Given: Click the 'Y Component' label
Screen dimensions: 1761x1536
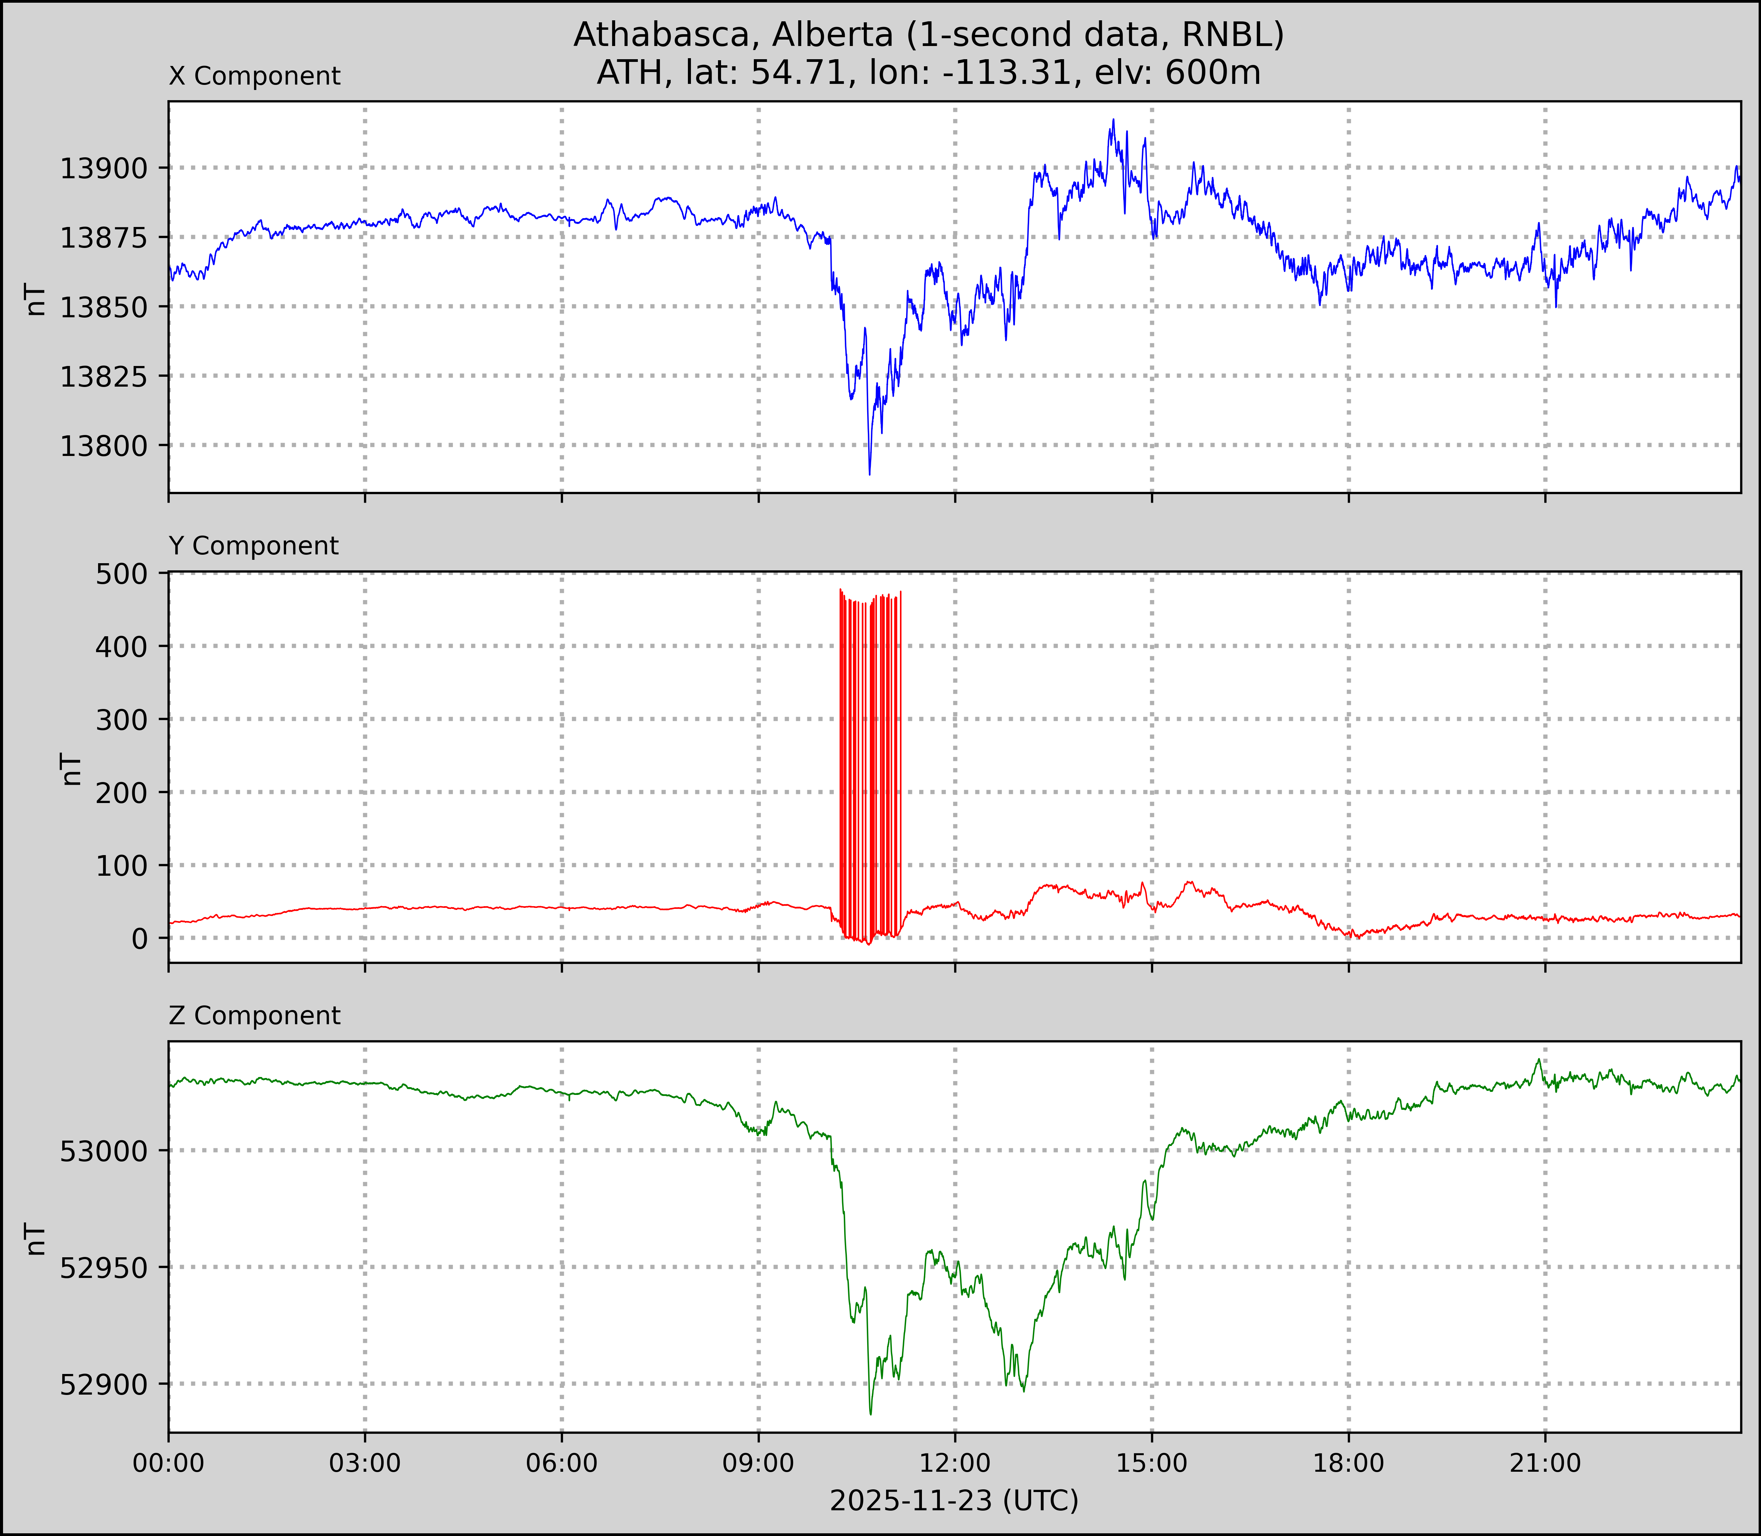Looking at the screenshot, I should click(254, 546).
